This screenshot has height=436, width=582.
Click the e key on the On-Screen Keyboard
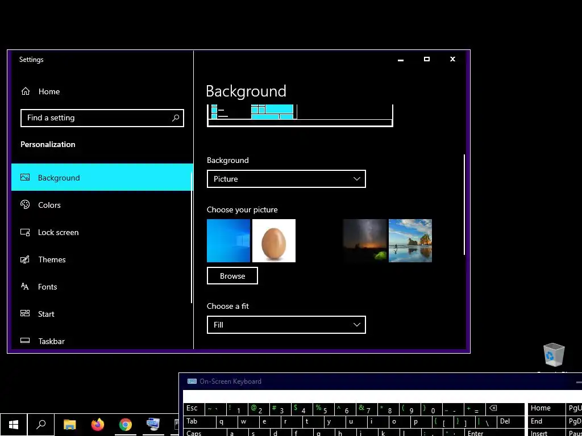coord(269,422)
